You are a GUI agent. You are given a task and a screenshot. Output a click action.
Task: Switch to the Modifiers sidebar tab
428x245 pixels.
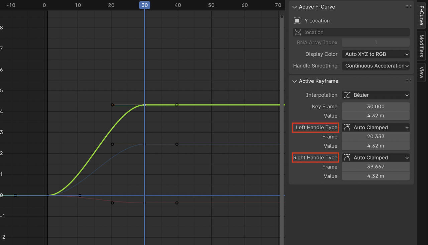[x=422, y=45]
